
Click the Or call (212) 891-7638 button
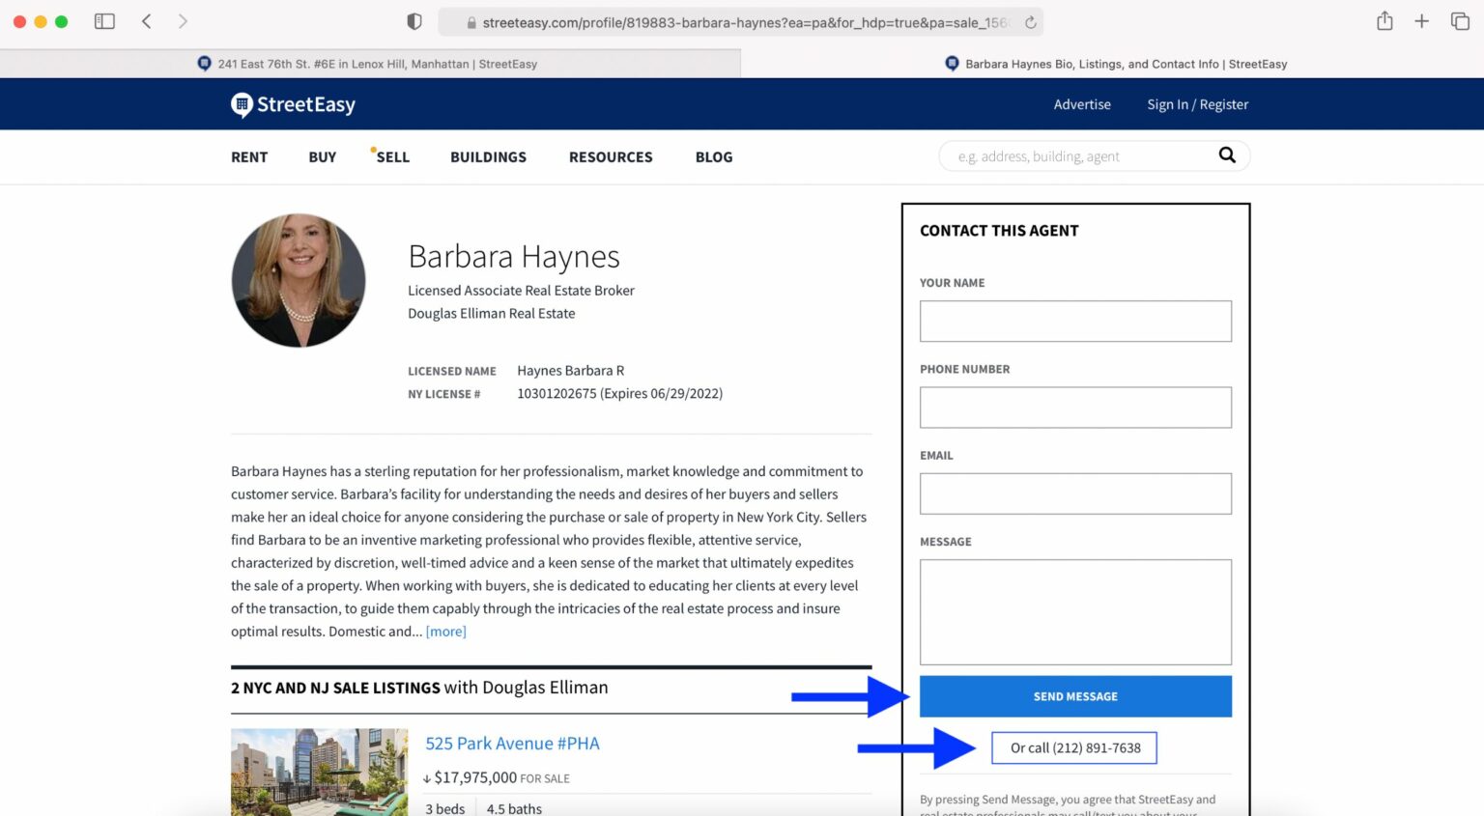(1074, 747)
